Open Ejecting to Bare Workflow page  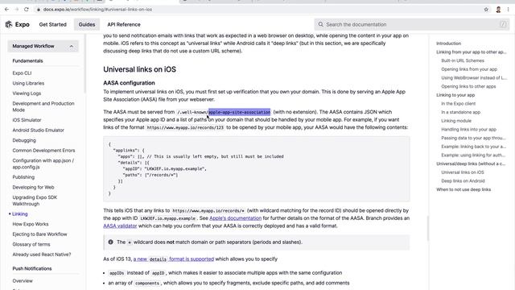tap(39, 234)
